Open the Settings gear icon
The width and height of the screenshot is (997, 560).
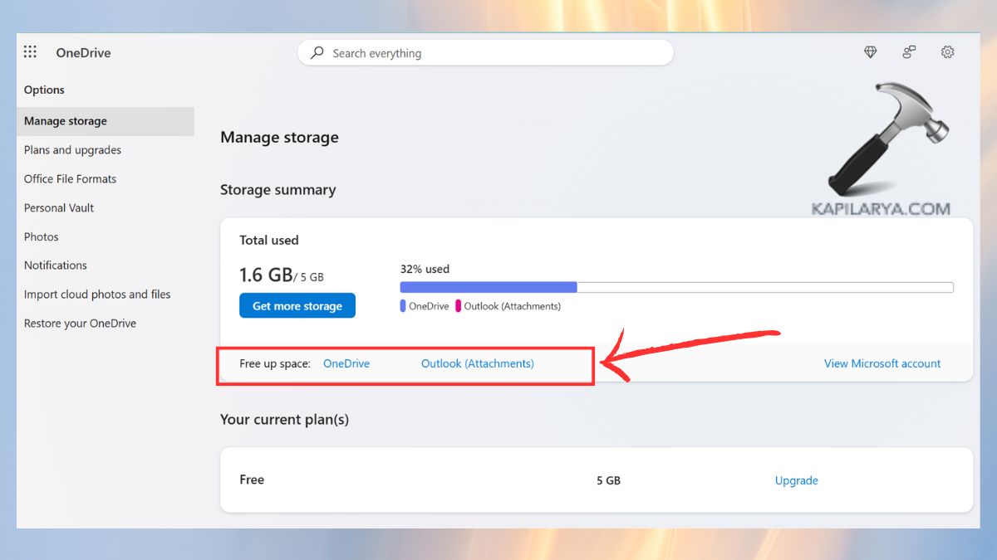point(948,51)
